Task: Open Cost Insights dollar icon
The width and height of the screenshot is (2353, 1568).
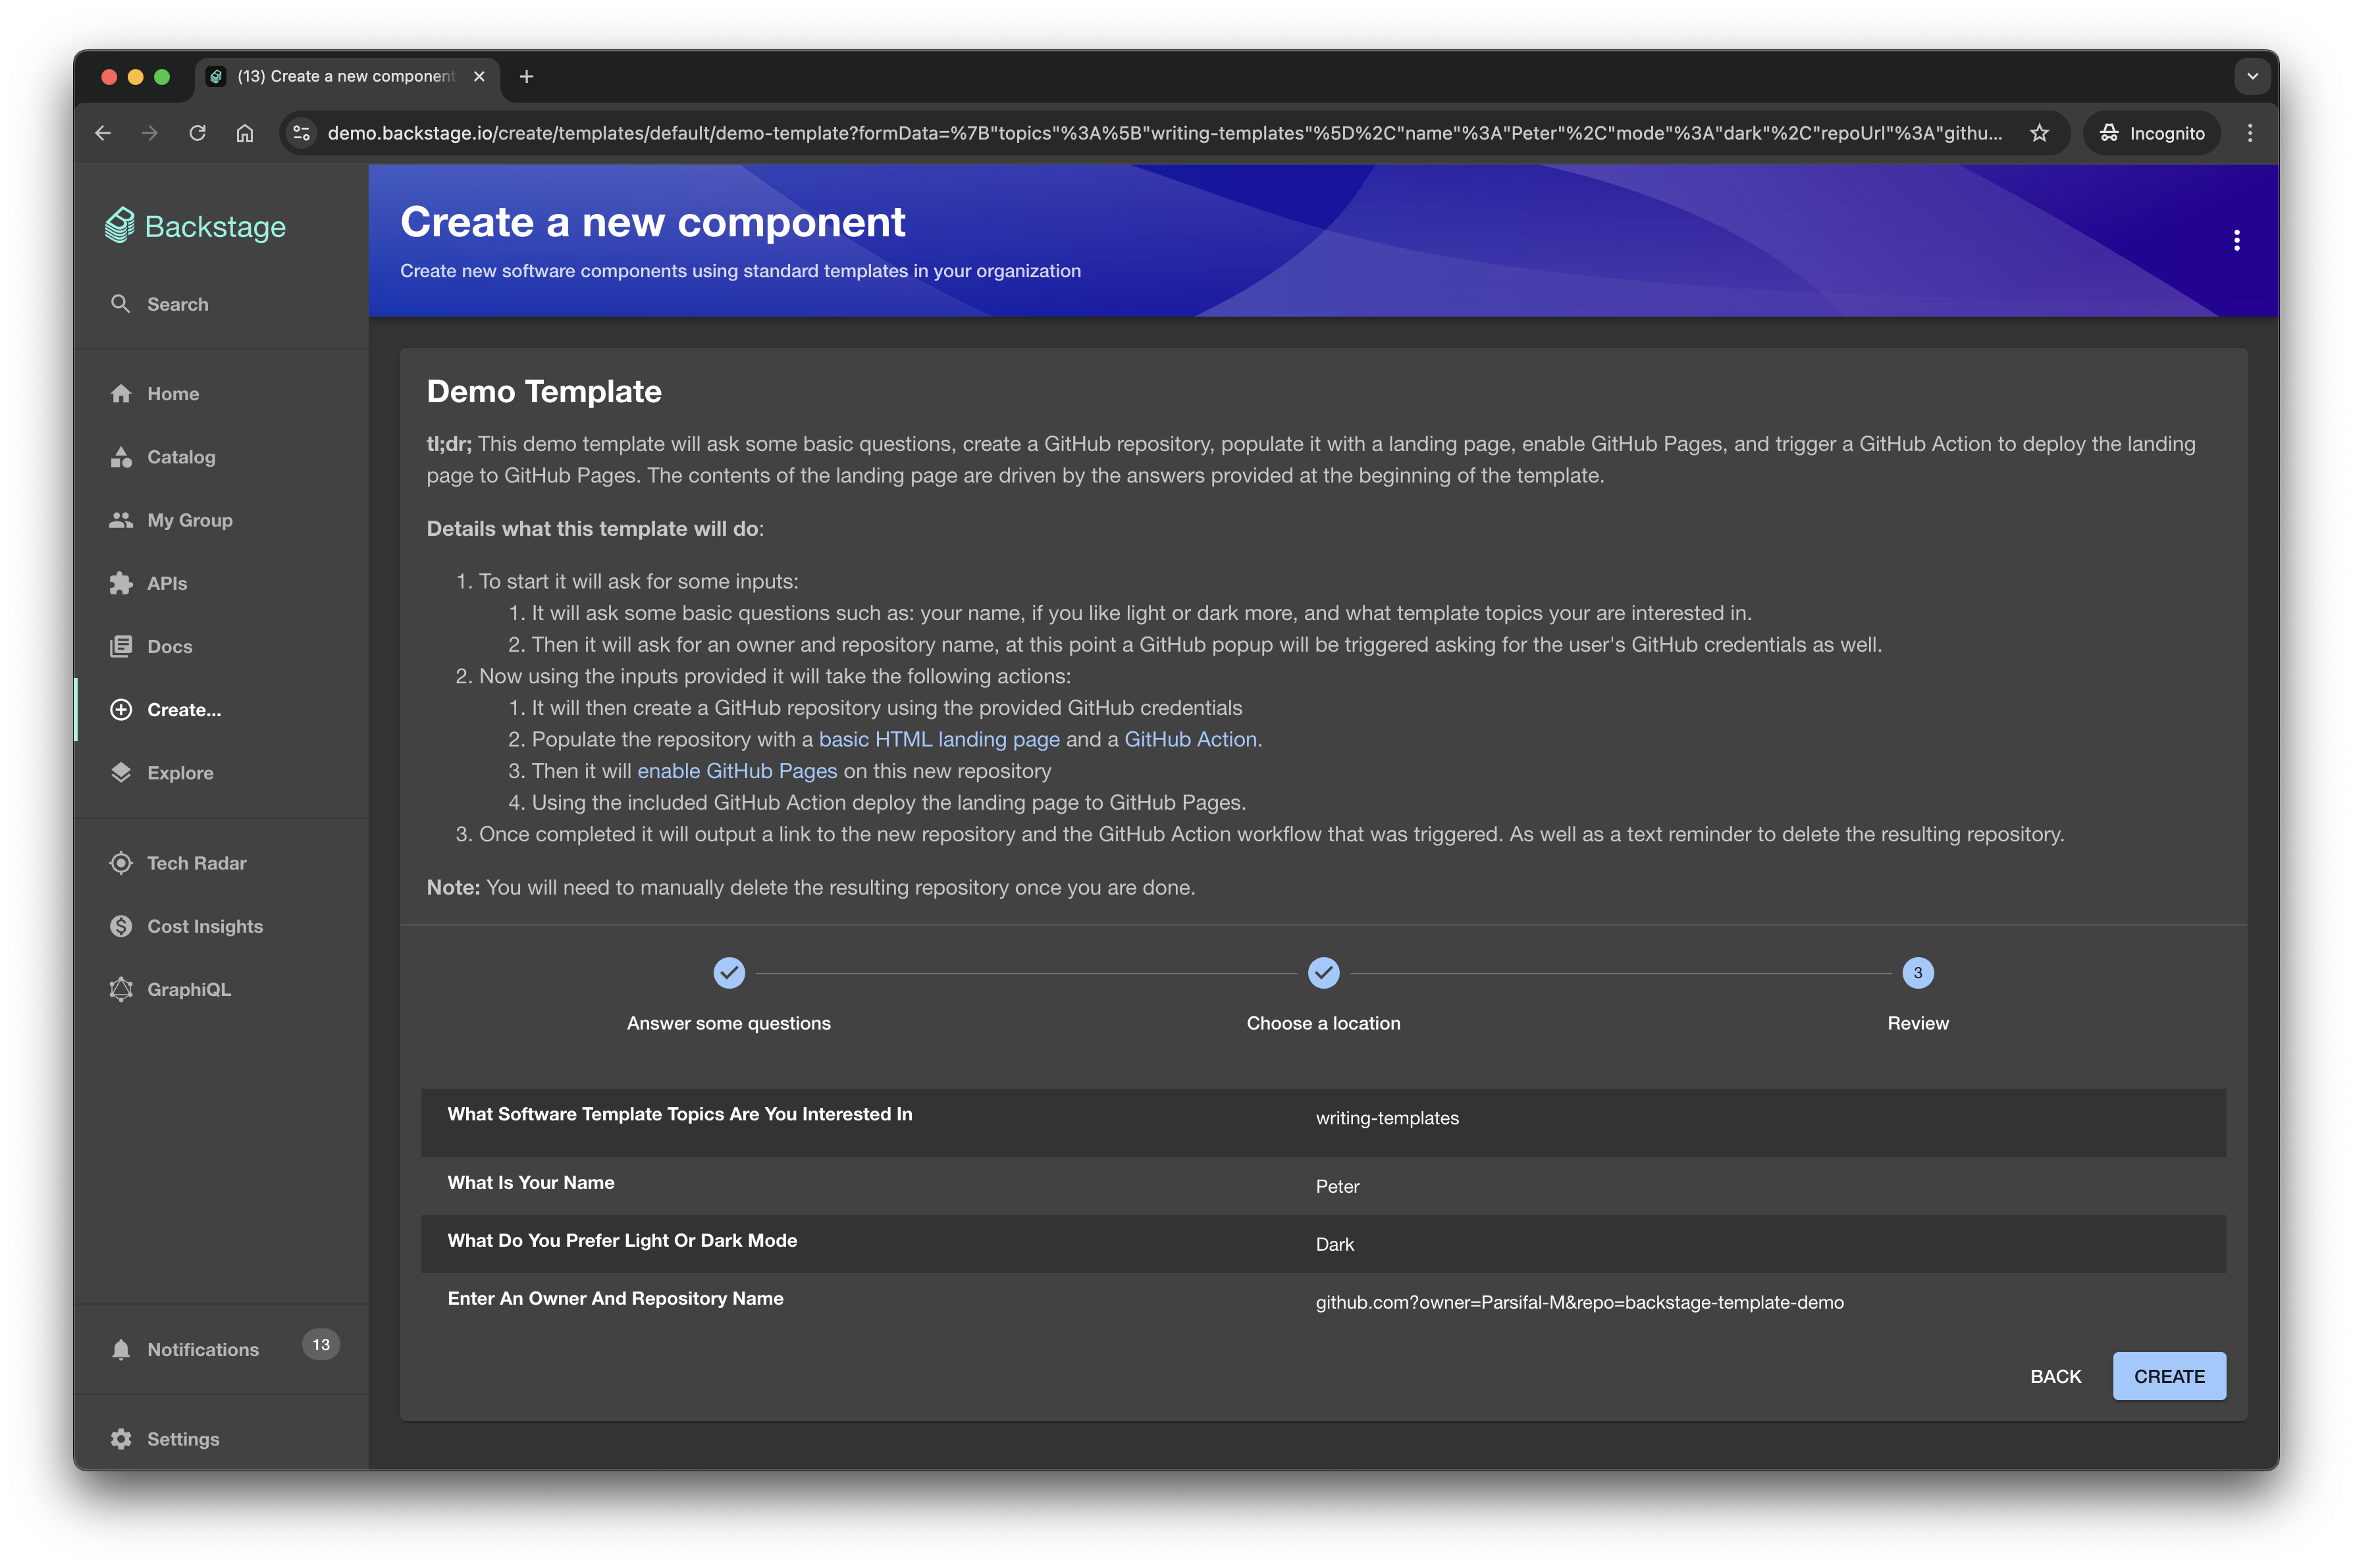Action: click(121, 926)
